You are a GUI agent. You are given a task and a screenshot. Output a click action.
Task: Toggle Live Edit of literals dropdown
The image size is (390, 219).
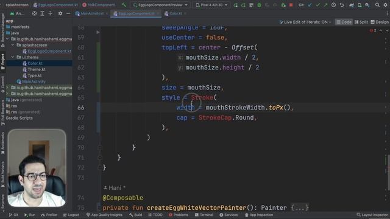(x=305, y=22)
